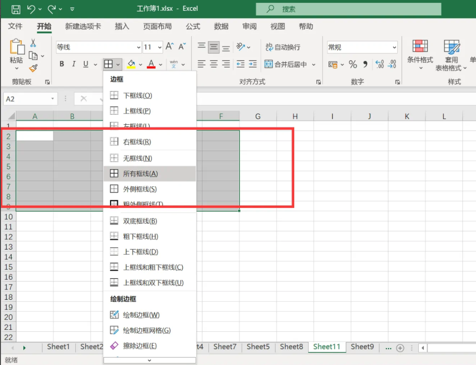476x365 pixels.
Task: Click the increase indent icon
Action: click(253, 64)
